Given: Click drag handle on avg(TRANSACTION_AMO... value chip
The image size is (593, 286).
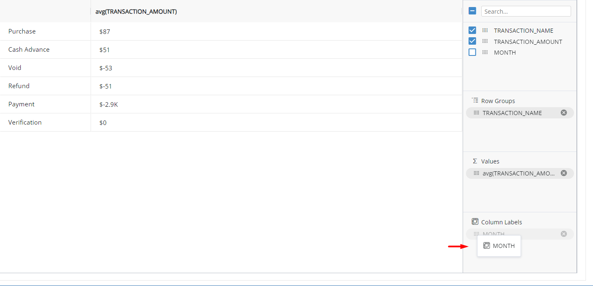Looking at the screenshot, I should 476,173.
